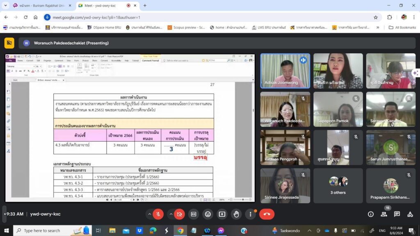Image resolution: width=420 pixels, height=236 pixels.
Task: Click the Present now screen share icon
Action: point(222,214)
